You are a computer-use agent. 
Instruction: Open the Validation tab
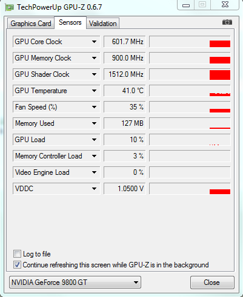103,24
